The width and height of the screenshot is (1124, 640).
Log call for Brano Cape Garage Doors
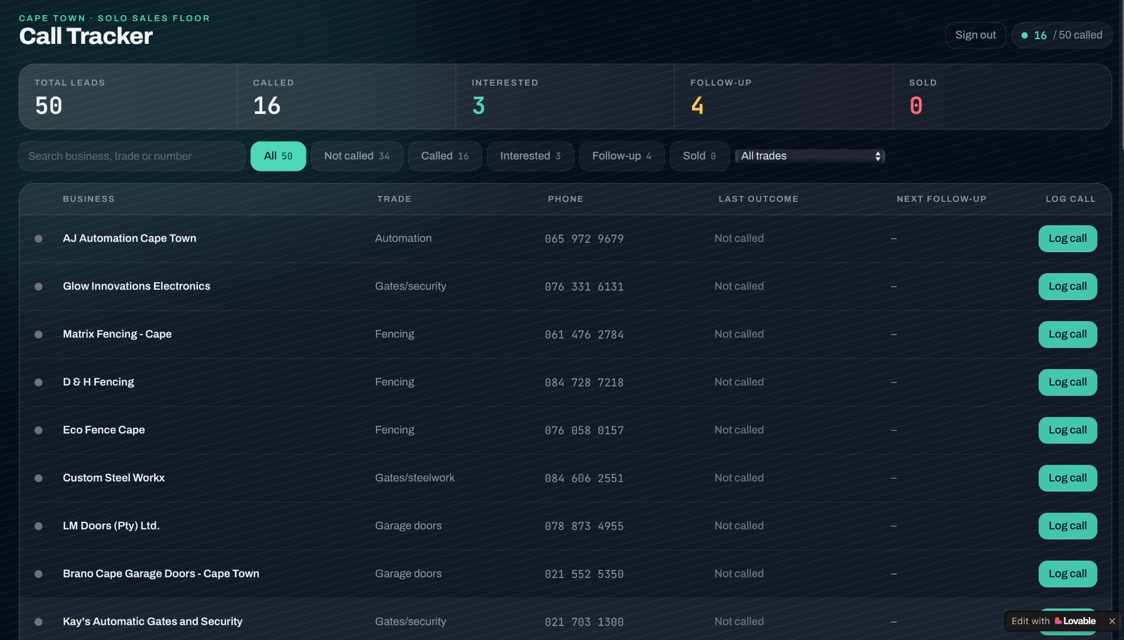pyautogui.click(x=1068, y=574)
